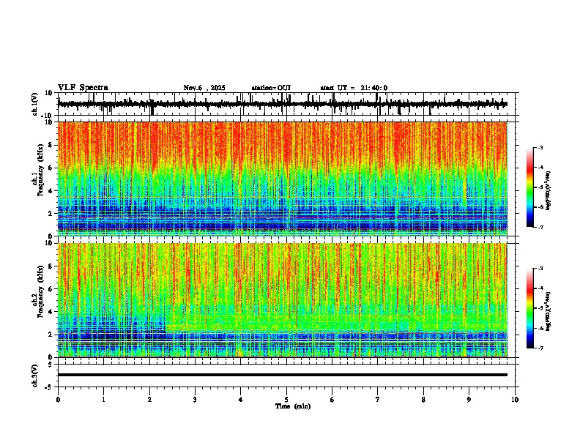Screen dimensions: 580x448
Task: Click the flat ch.3 voltage trace line
Action: [x=283, y=375]
